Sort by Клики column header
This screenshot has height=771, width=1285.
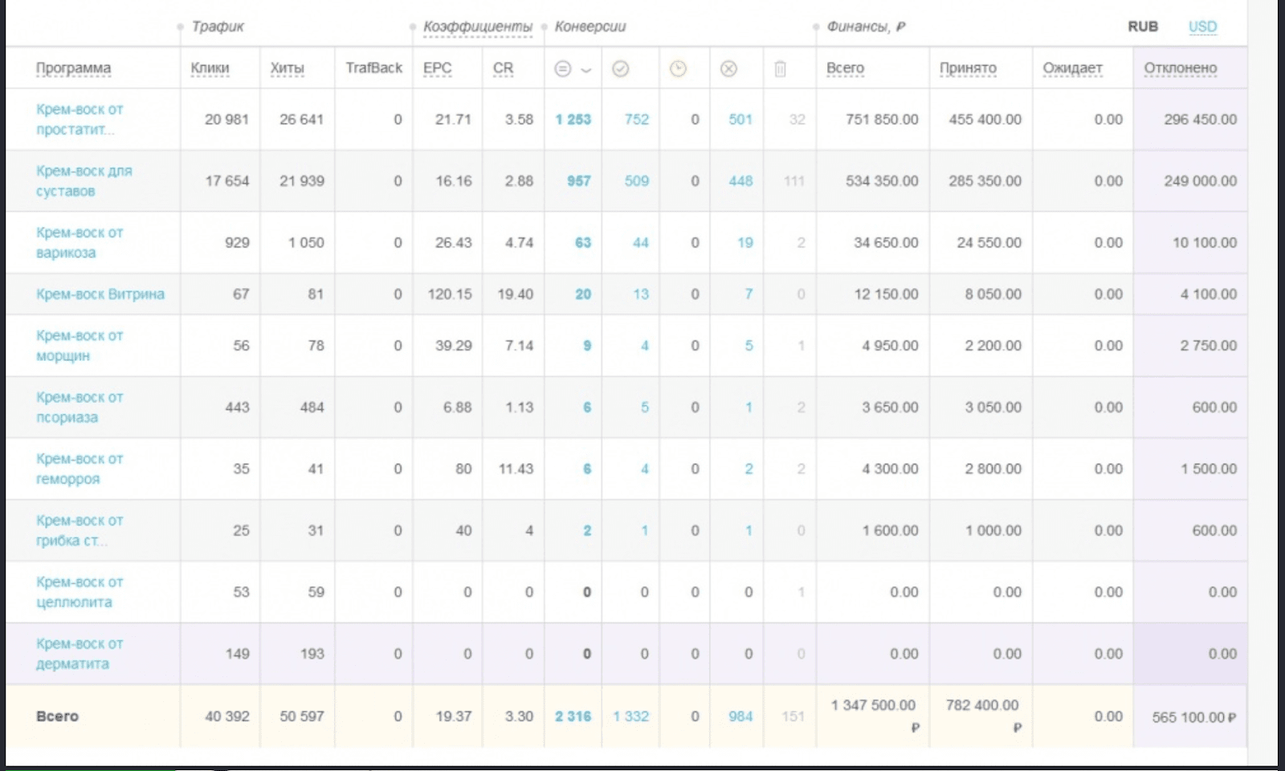pyautogui.click(x=210, y=68)
